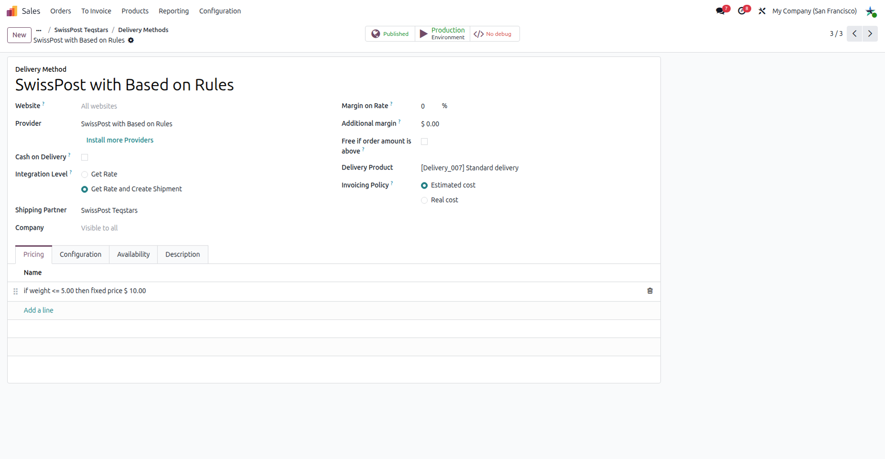Select Get Rate integration level
Viewport: 885px width, 459px height.
[x=85, y=175]
